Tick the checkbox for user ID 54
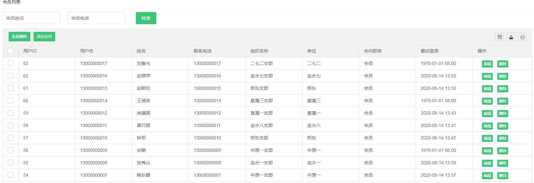This screenshot has height=183, width=534. coord(11,175)
